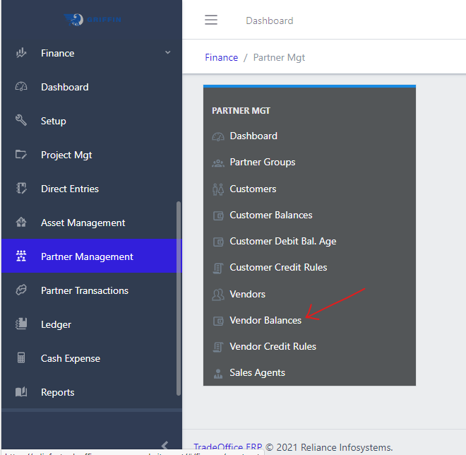Click the Partner Mgt breadcrumb text

click(279, 57)
